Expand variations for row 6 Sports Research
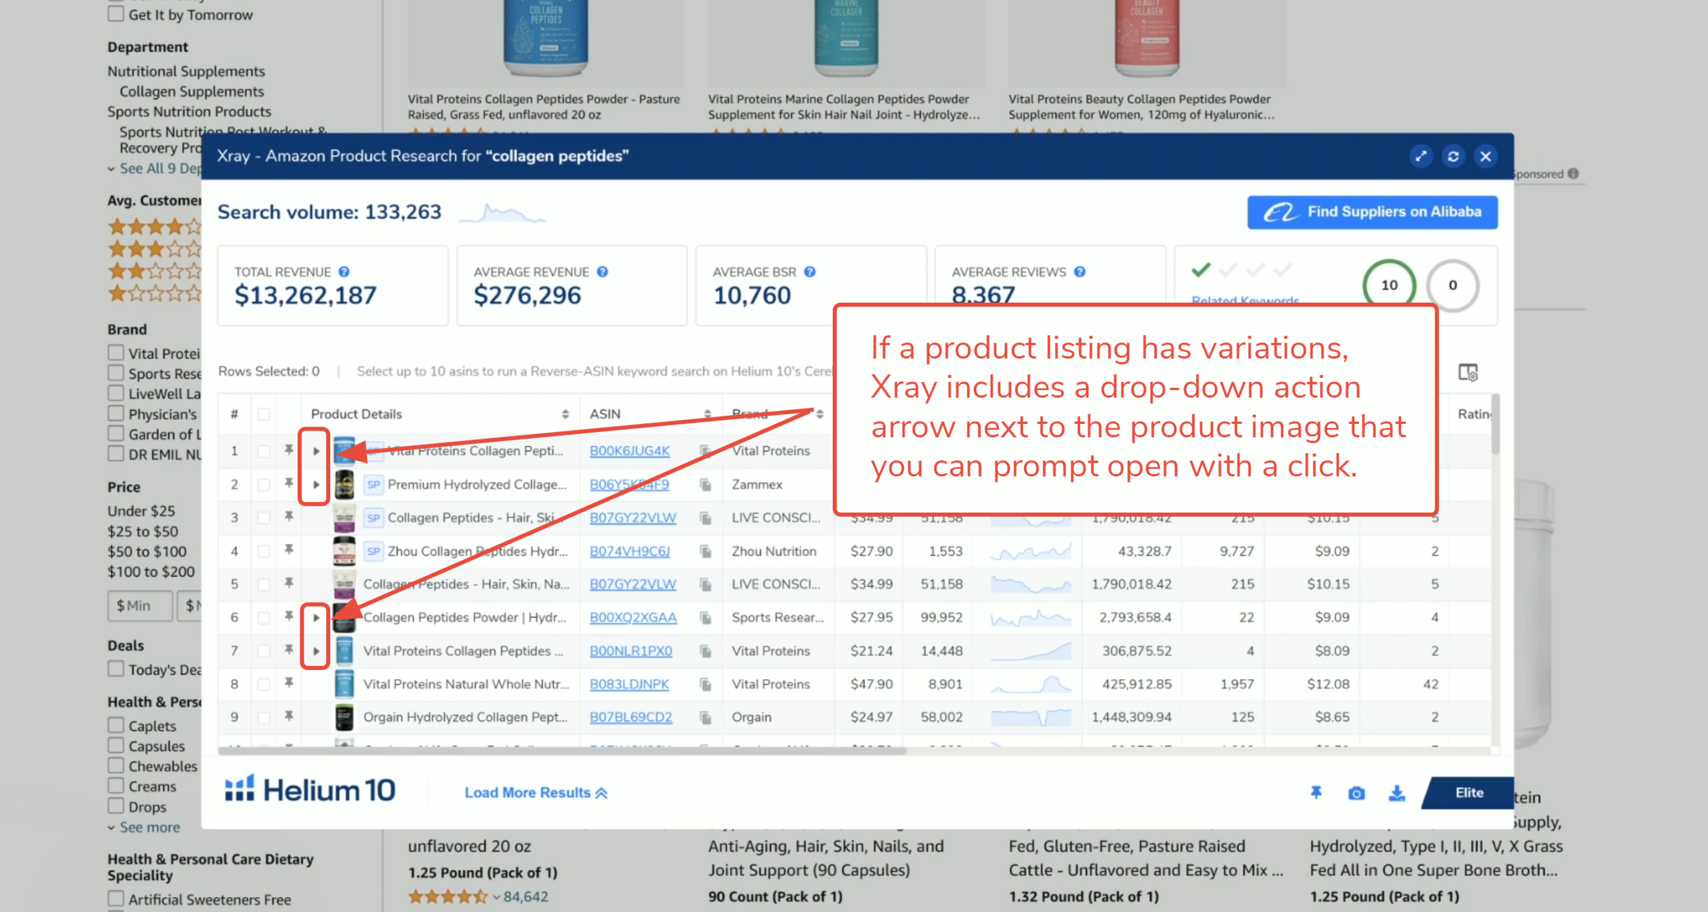 [316, 618]
